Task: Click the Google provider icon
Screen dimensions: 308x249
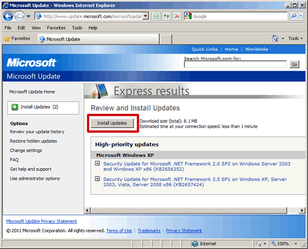Action: [x=188, y=16]
